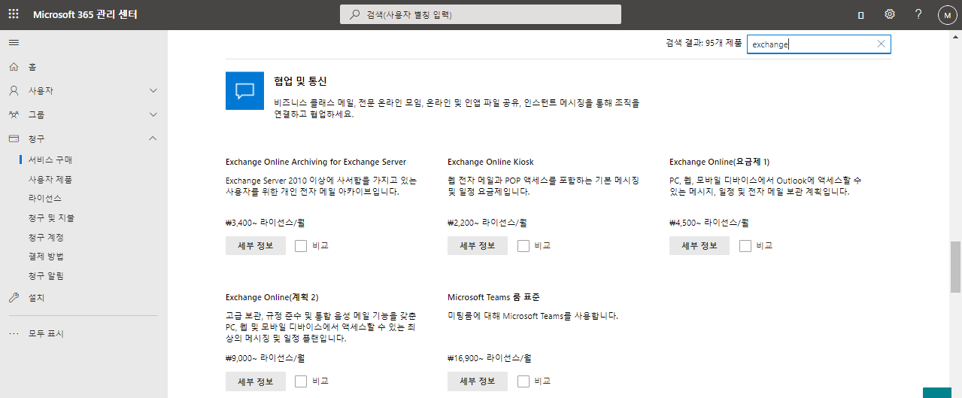Click the mobile device icon in the header
Viewport: 962px width, 398px height.
click(861, 15)
